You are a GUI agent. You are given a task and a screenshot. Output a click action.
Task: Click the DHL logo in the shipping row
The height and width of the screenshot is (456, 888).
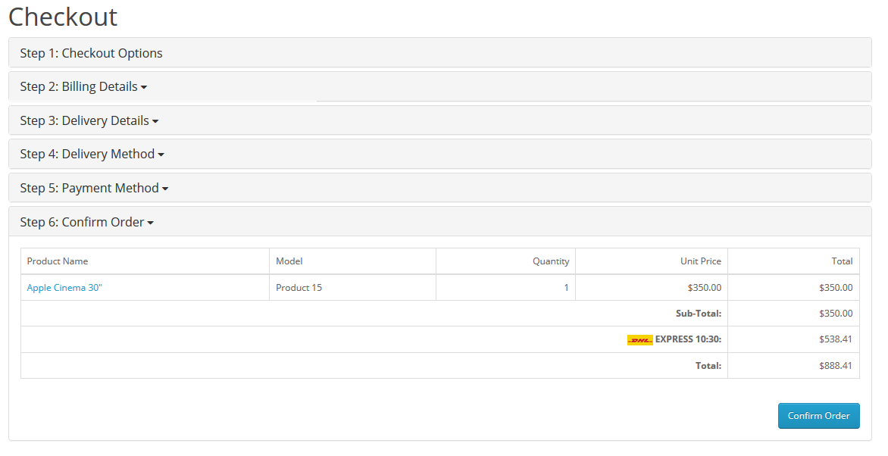click(x=640, y=340)
